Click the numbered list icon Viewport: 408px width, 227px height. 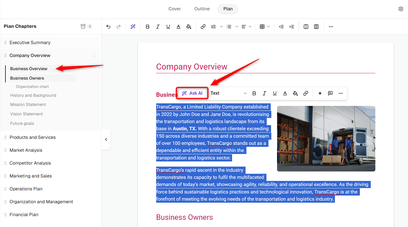tap(213, 27)
